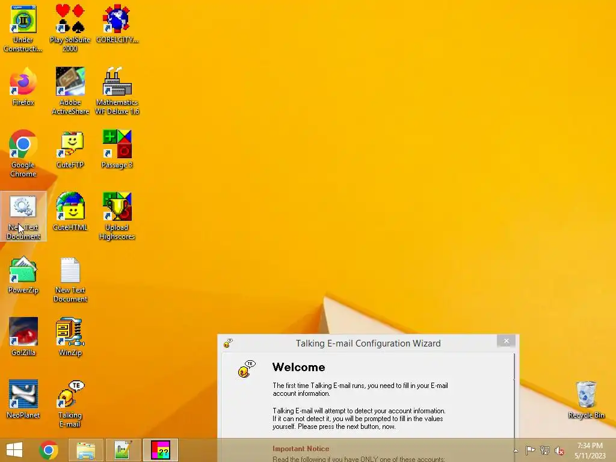Select the Passage 3 game icon

[117, 149]
